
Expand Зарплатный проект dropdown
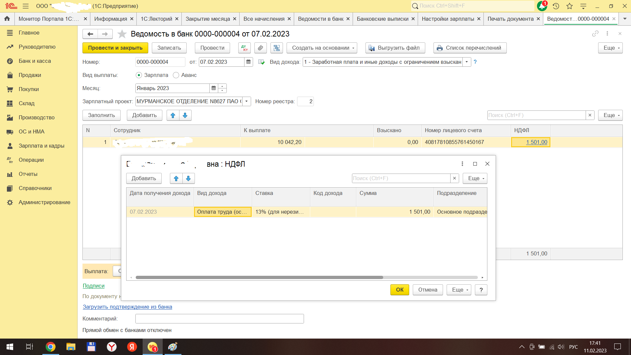tap(246, 102)
